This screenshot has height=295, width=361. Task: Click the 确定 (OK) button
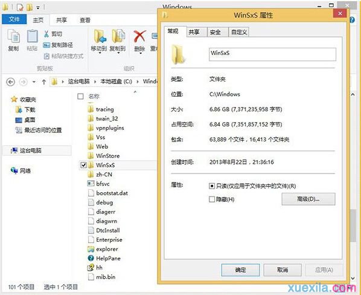[x=240, y=270]
